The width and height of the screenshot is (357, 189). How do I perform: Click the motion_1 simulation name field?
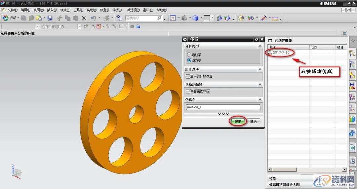223,107
